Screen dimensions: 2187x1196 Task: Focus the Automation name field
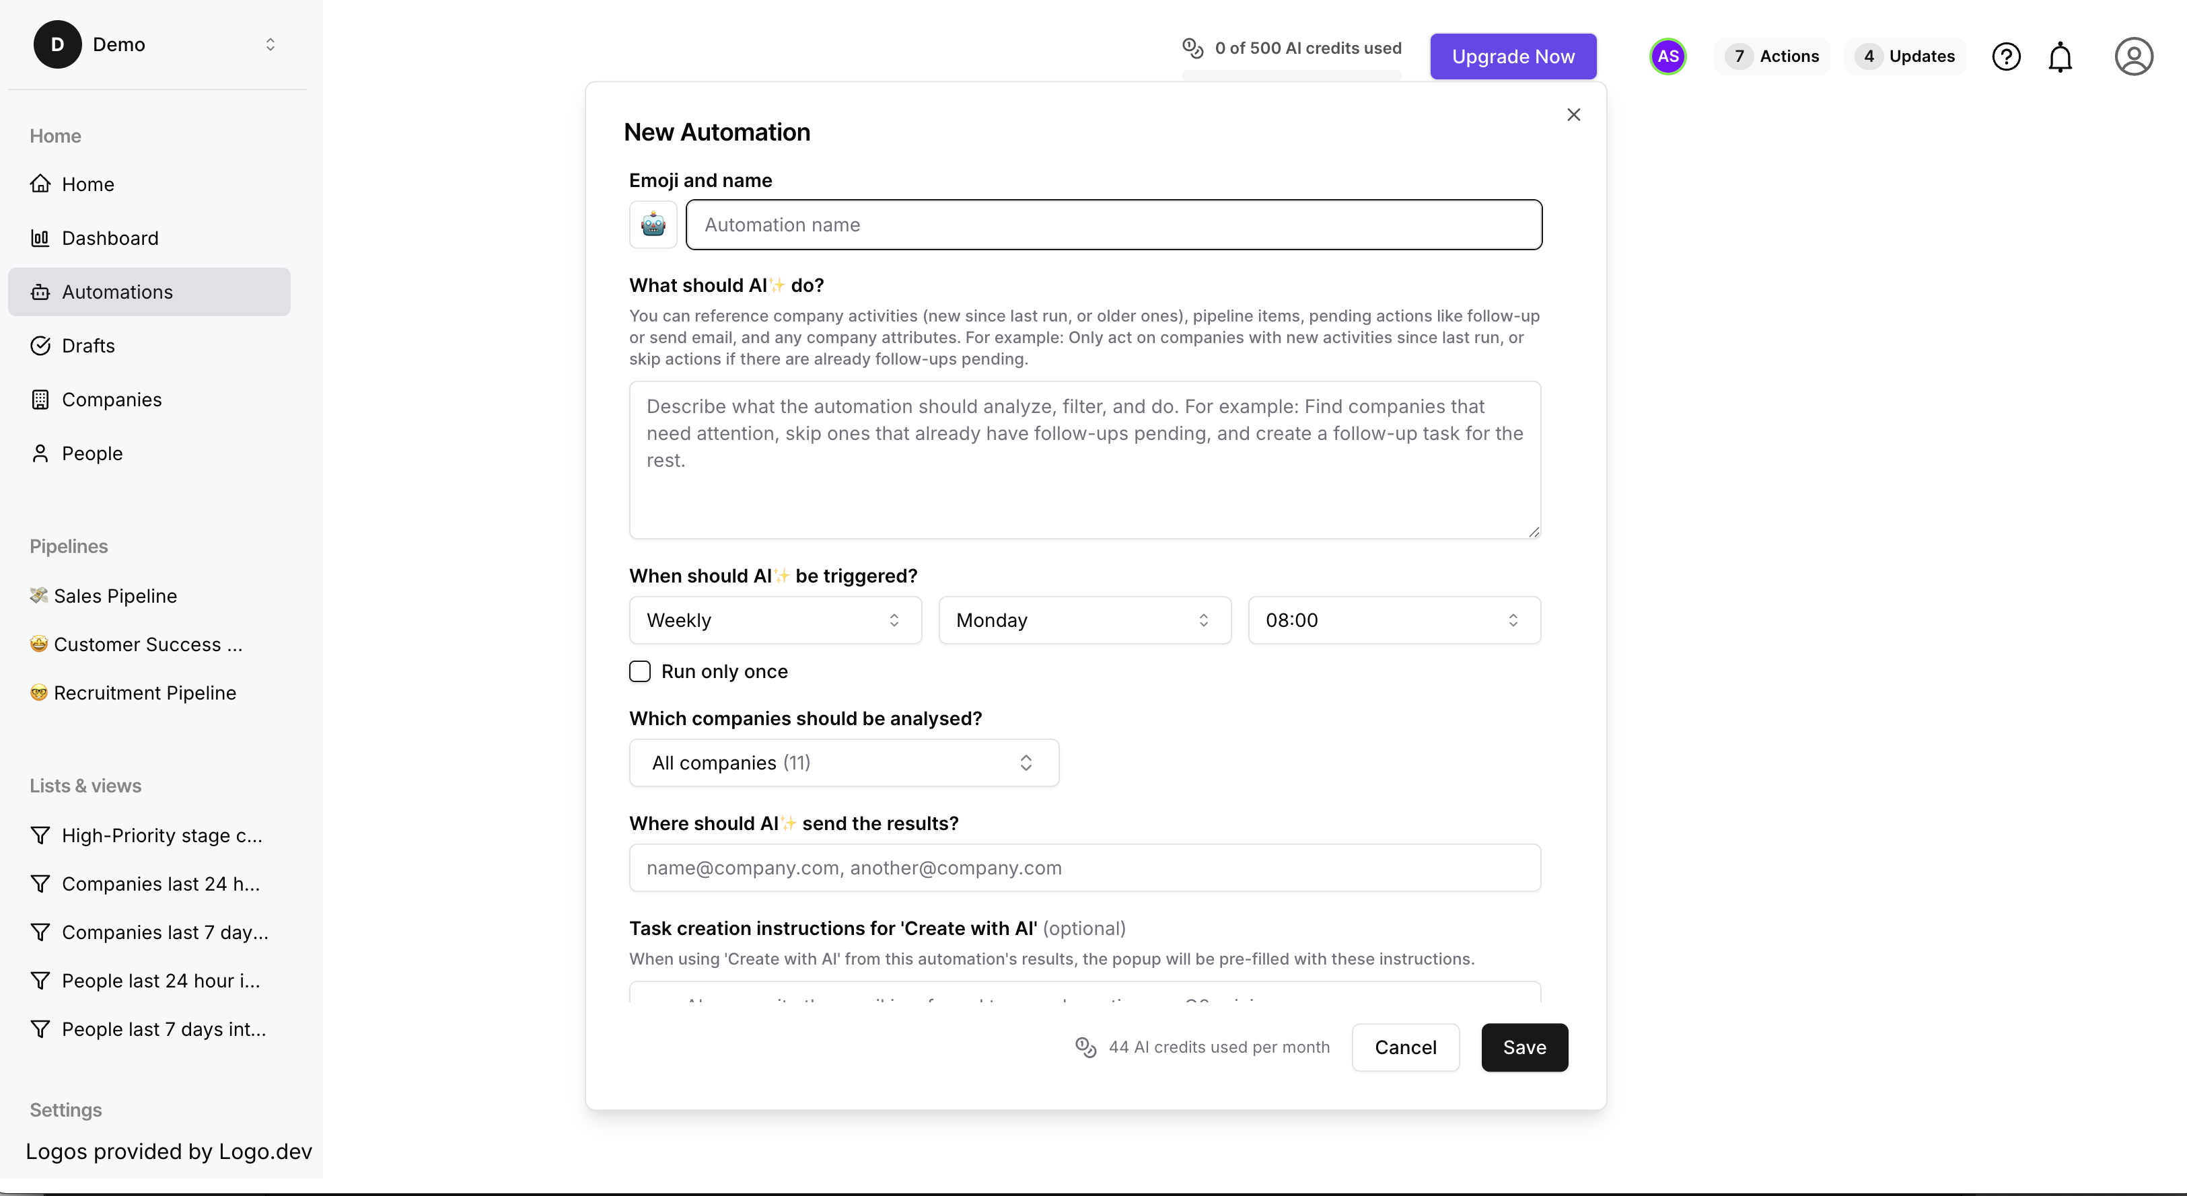point(1114,225)
